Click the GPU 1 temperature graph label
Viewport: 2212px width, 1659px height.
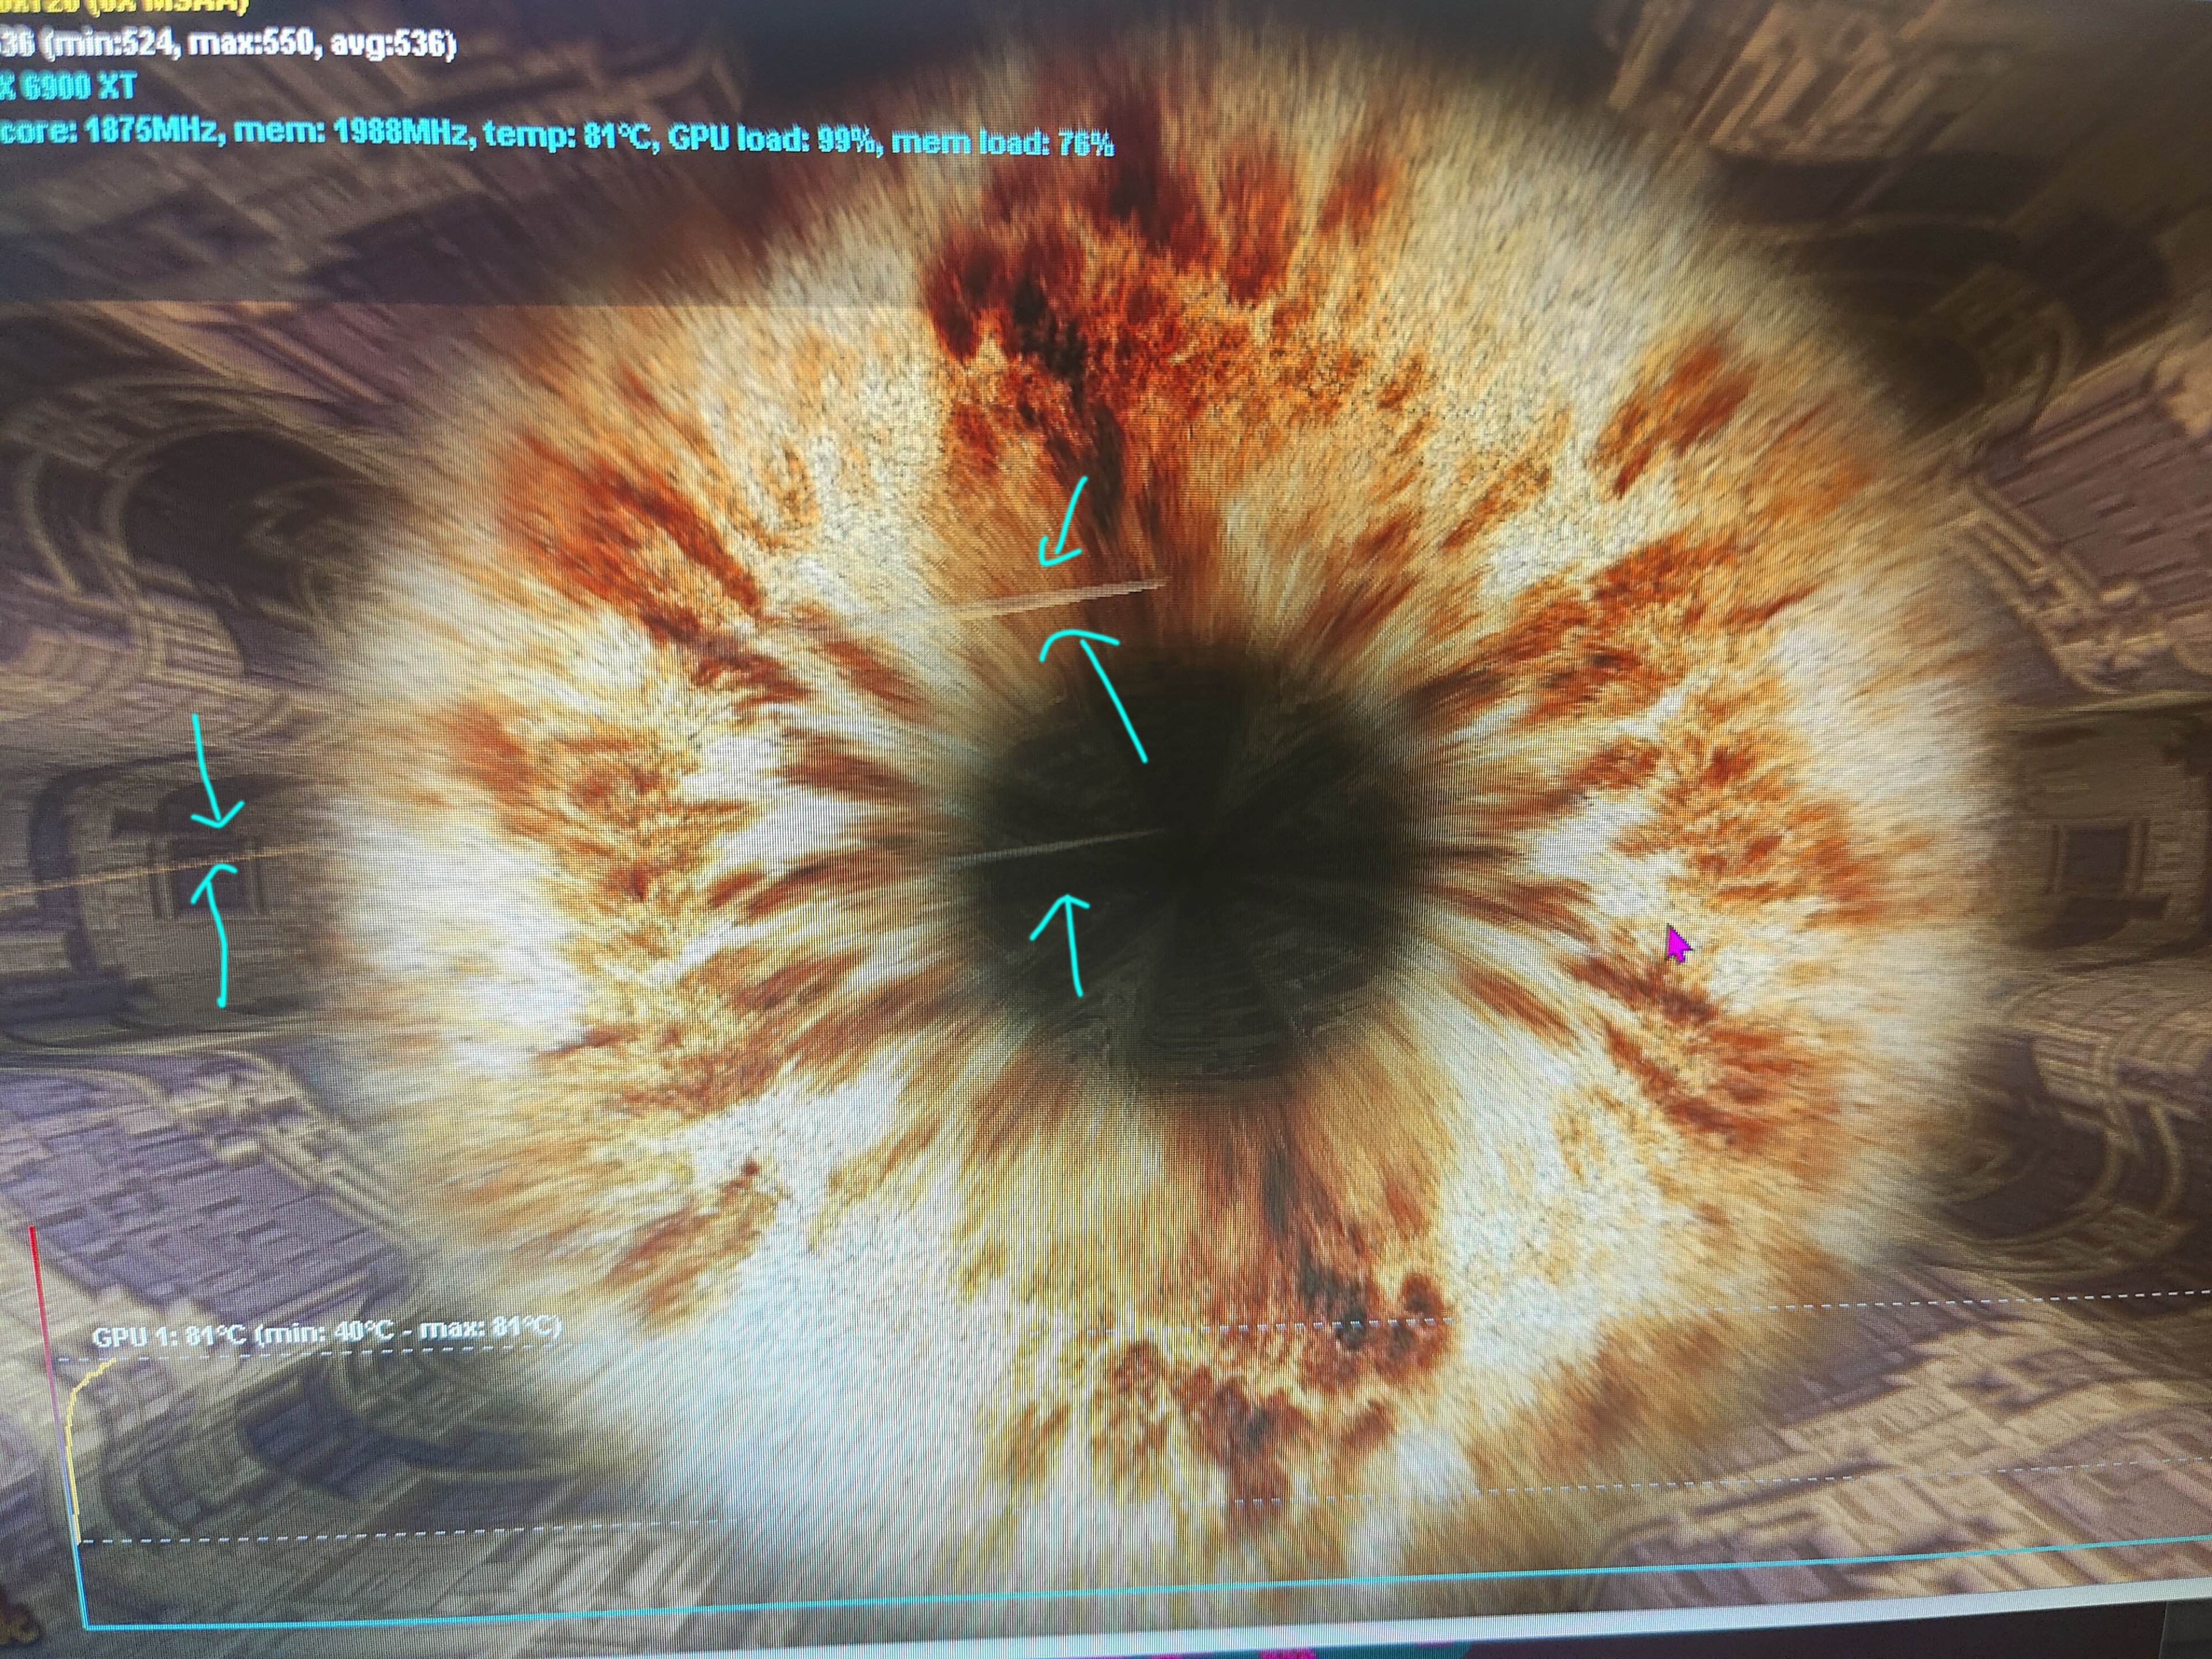point(325,1332)
